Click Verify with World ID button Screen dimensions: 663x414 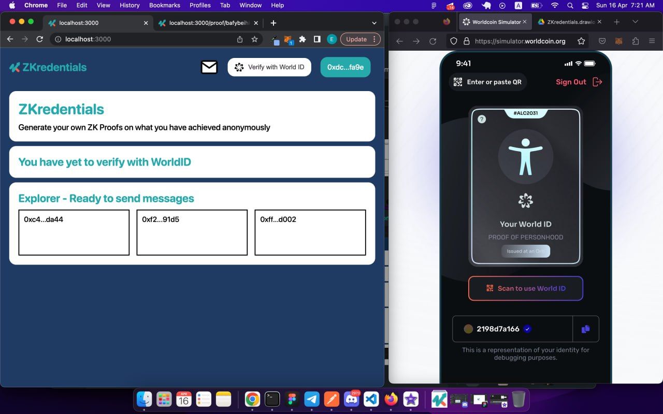[269, 67]
